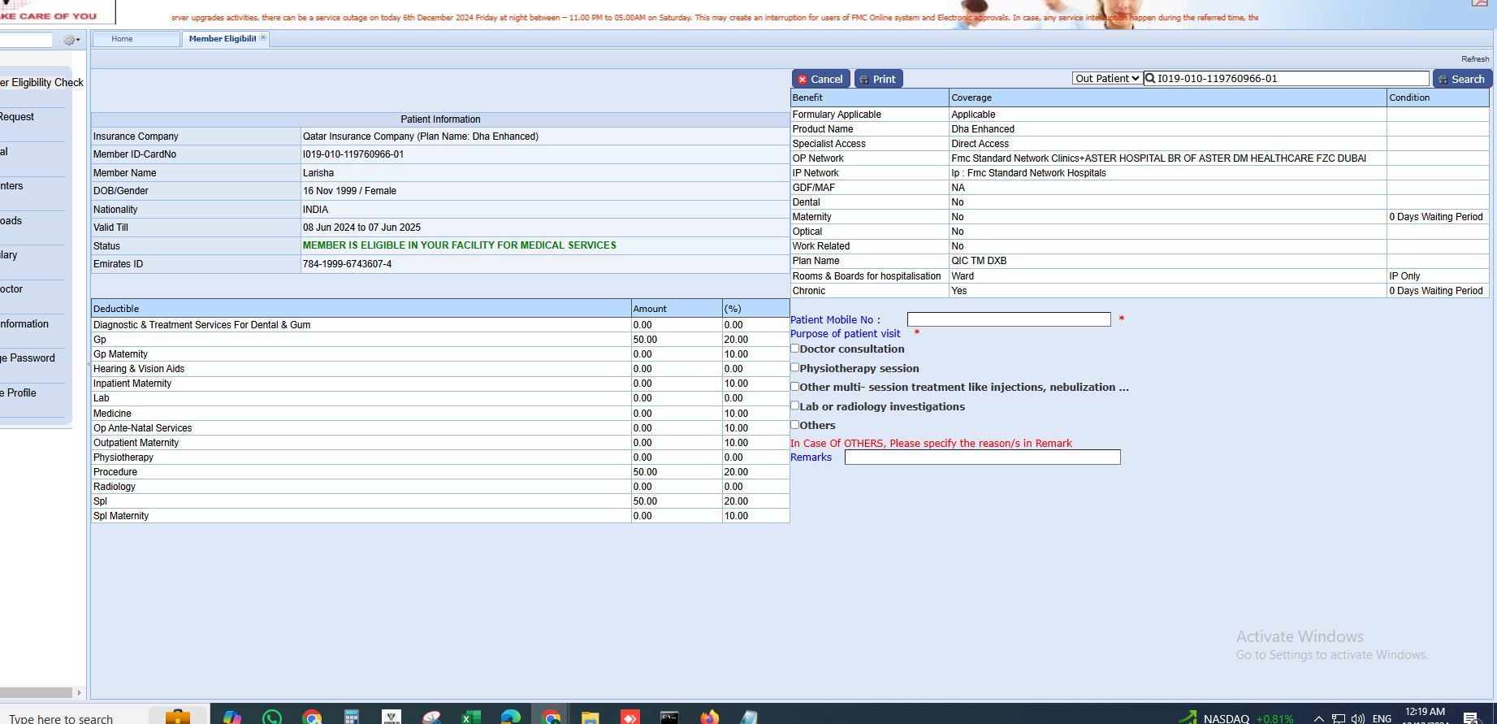Open the Out Patient dropdown
The width and height of the screenshot is (1497, 724).
(x=1106, y=79)
